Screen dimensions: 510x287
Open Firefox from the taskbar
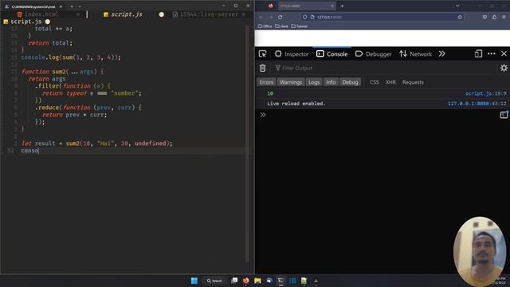point(246,281)
